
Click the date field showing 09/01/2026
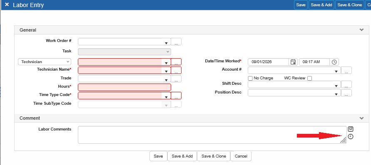pyautogui.click(x=269, y=62)
